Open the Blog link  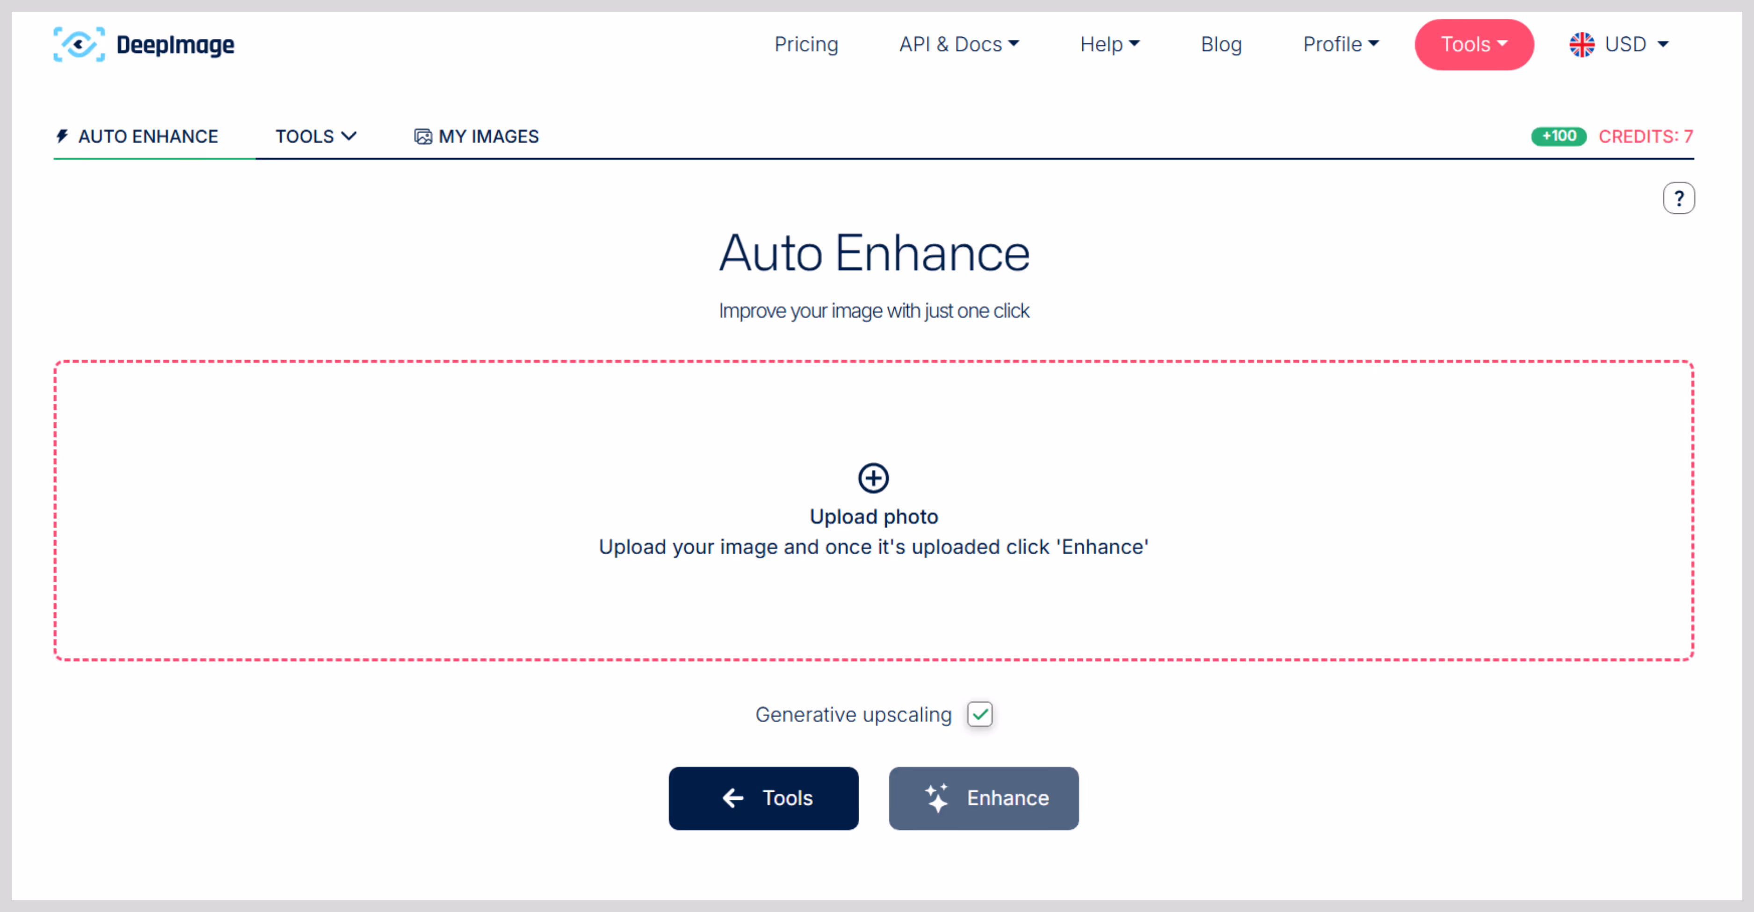[1221, 44]
